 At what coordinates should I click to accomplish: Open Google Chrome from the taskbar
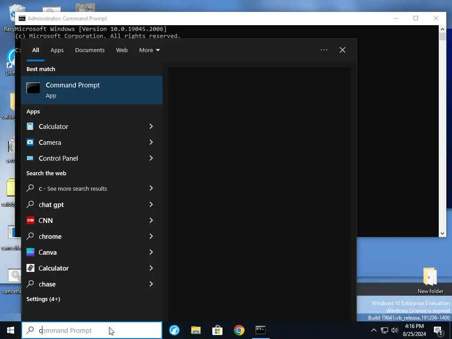(239, 330)
